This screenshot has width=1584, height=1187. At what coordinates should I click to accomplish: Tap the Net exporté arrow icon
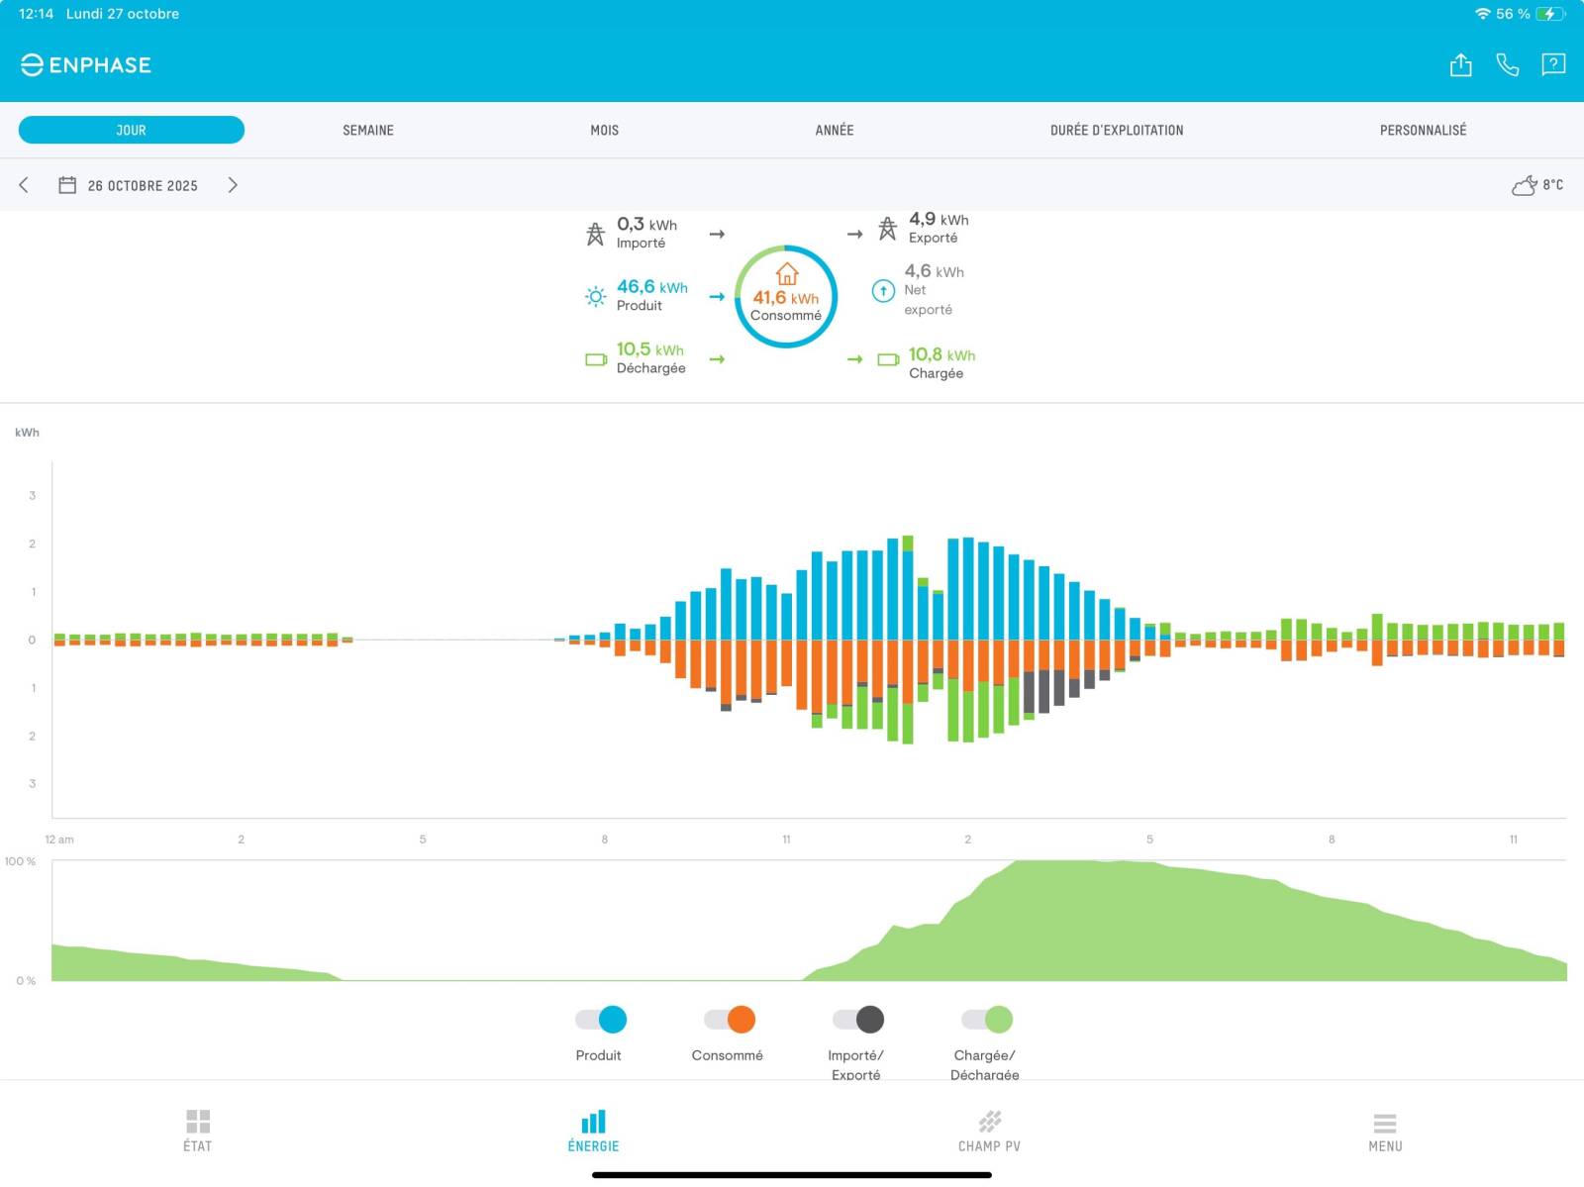pos(883,291)
